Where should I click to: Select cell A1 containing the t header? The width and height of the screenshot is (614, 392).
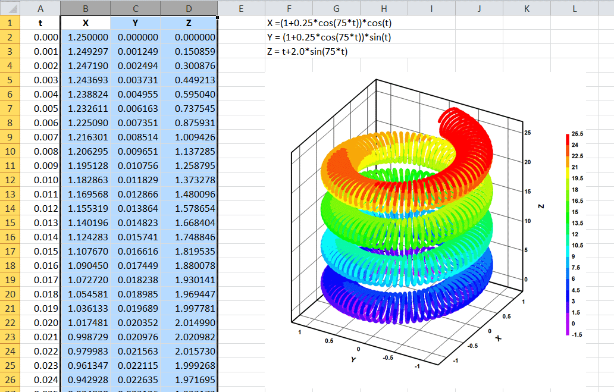pyautogui.click(x=40, y=23)
